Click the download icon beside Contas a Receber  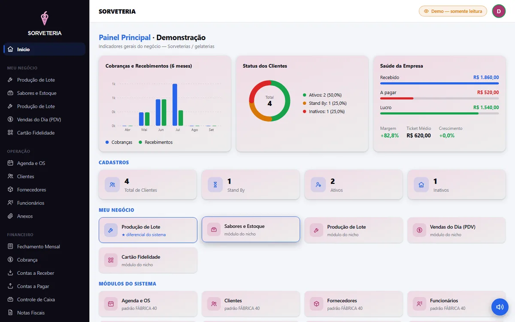[10, 273]
